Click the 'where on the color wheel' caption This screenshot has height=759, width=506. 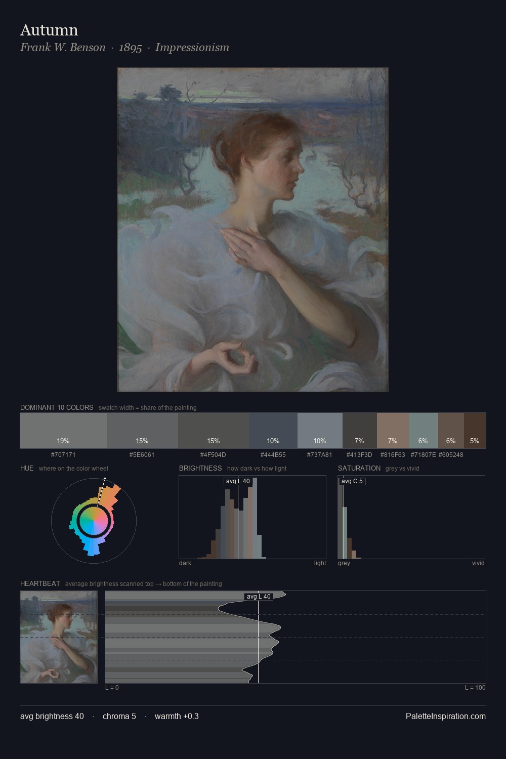coord(73,469)
